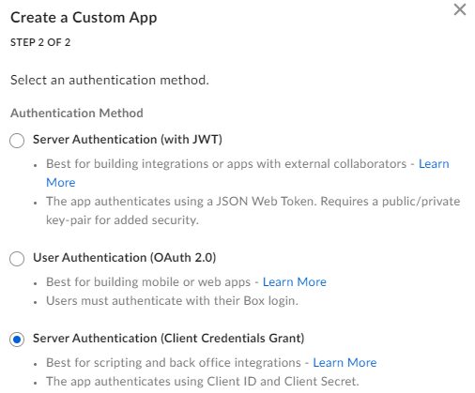Click the "Users must authenticate with their Box login" text
This screenshot has width=475, height=393.
point(172,301)
